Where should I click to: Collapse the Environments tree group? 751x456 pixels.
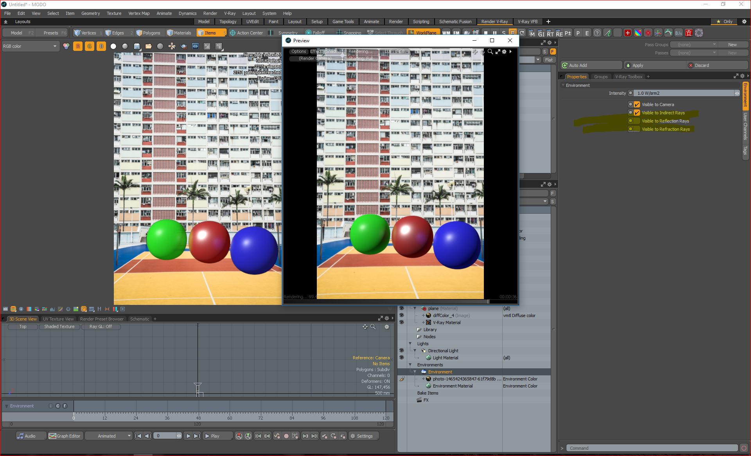410,365
